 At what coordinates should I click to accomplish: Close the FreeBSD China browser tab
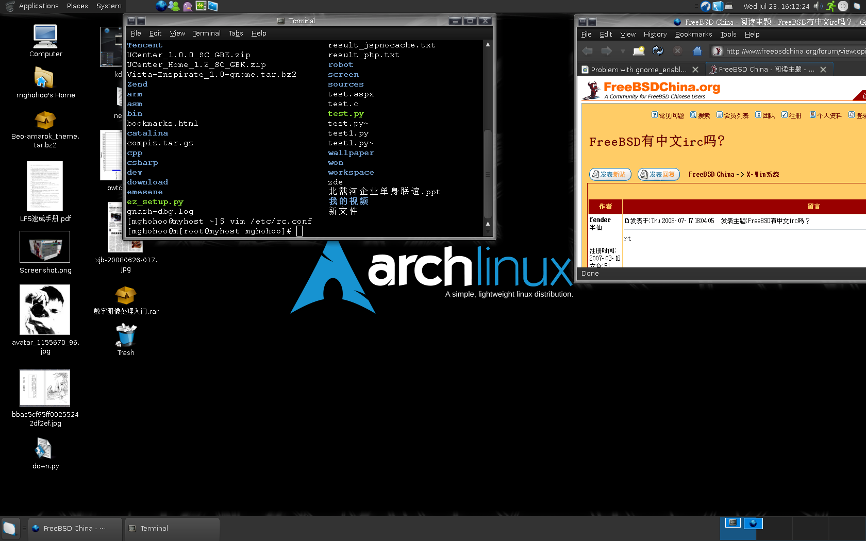click(x=823, y=70)
